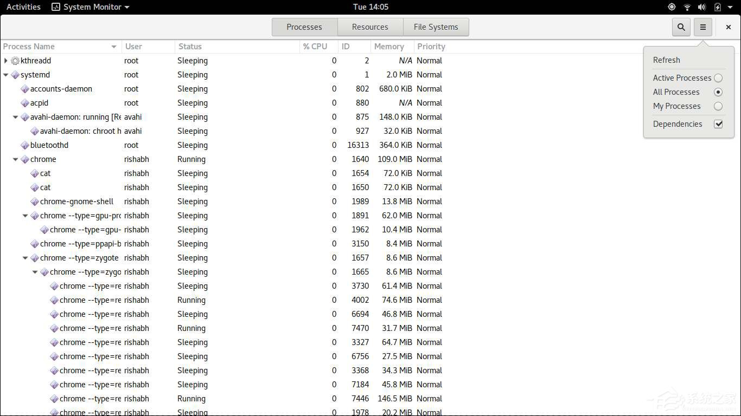
Task: Select the My Processes radio button
Action: tap(718, 106)
